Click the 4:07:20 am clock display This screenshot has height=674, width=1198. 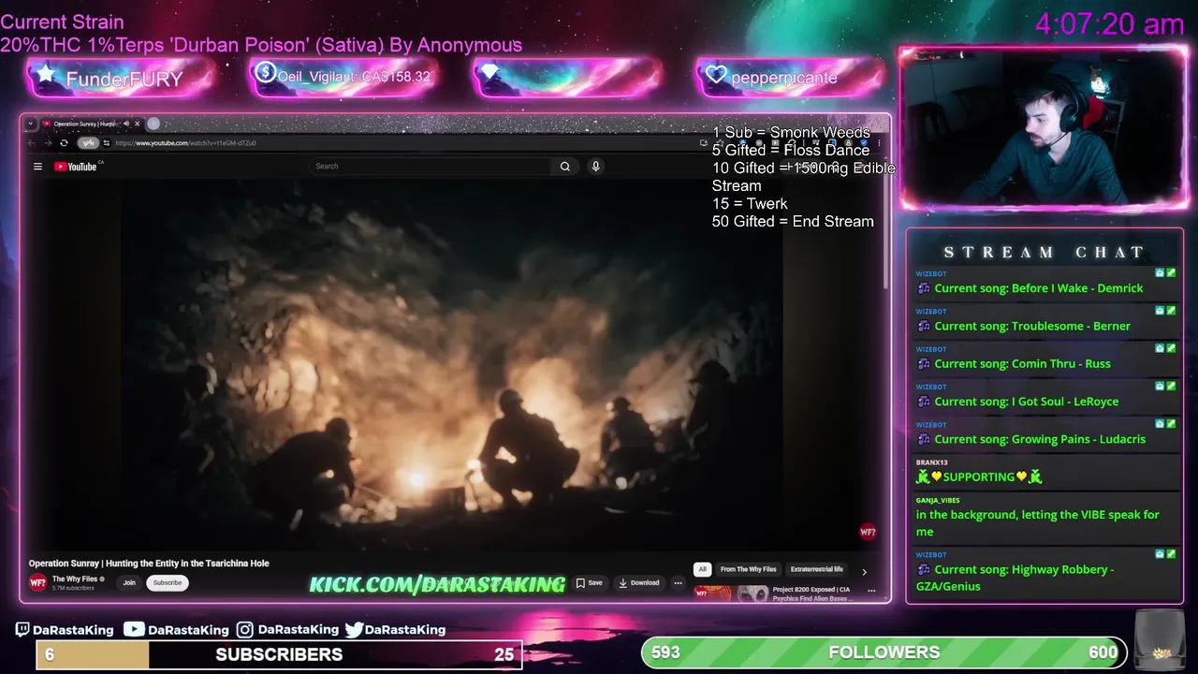click(x=1109, y=23)
